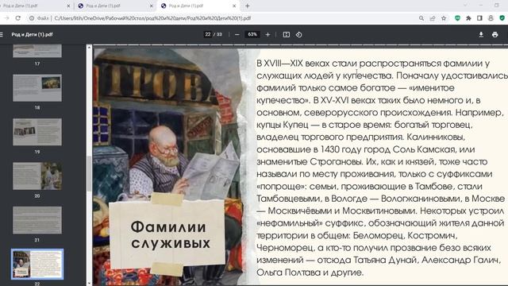The height and width of the screenshot is (286, 508).
Task: Click the 63% zoom level field
Action: [252, 34]
